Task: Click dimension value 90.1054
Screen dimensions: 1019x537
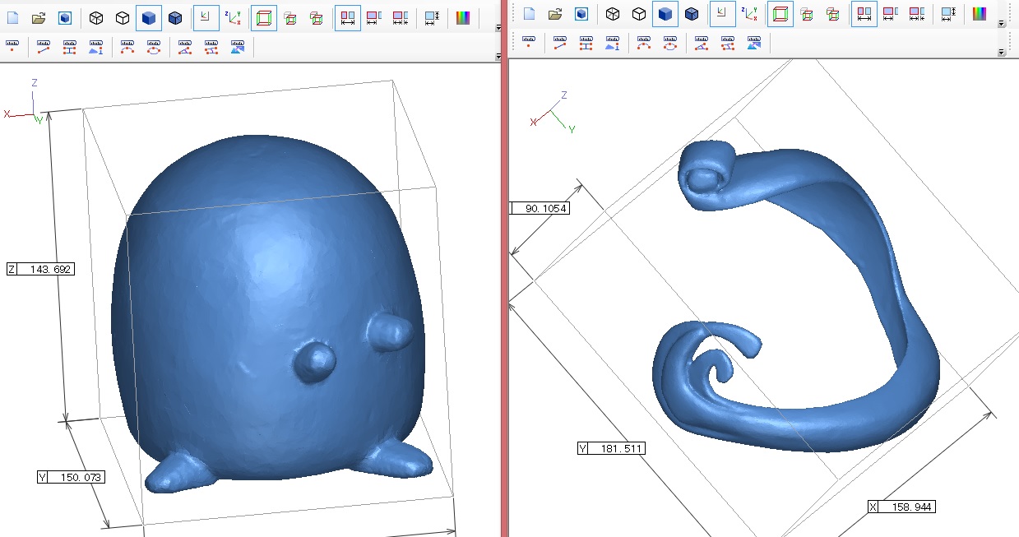Action: 546,208
